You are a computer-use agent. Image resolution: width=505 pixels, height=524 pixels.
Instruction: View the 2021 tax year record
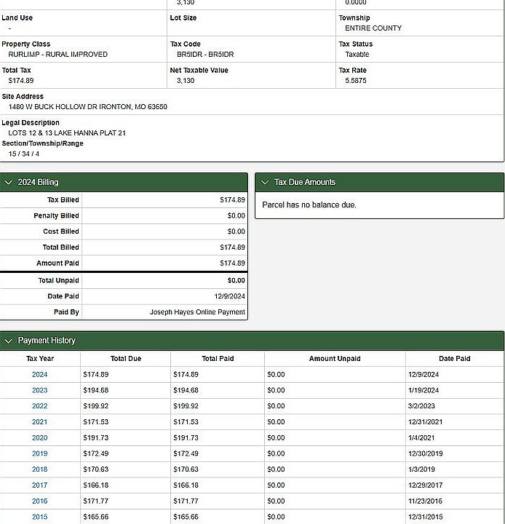pyautogui.click(x=39, y=422)
